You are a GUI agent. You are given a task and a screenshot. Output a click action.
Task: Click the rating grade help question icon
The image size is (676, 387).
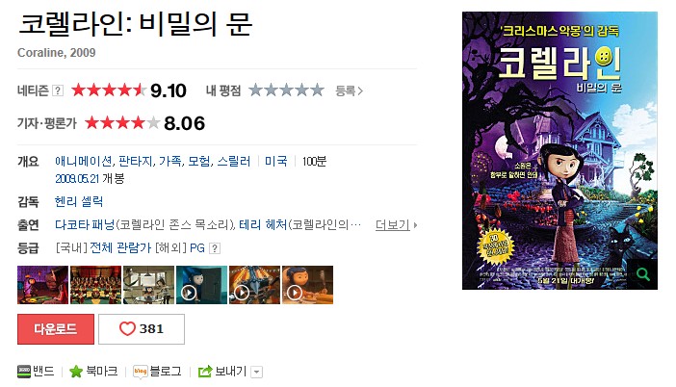[x=215, y=248]
